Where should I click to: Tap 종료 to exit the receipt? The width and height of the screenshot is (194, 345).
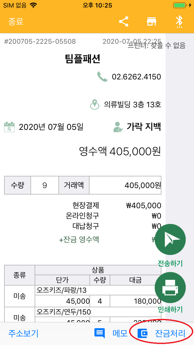pos(16,21)
